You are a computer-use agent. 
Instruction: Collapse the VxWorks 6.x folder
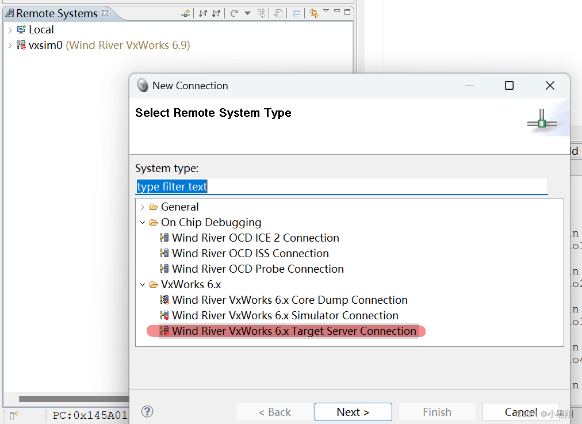pyautogui.click(x=143, y=285)
